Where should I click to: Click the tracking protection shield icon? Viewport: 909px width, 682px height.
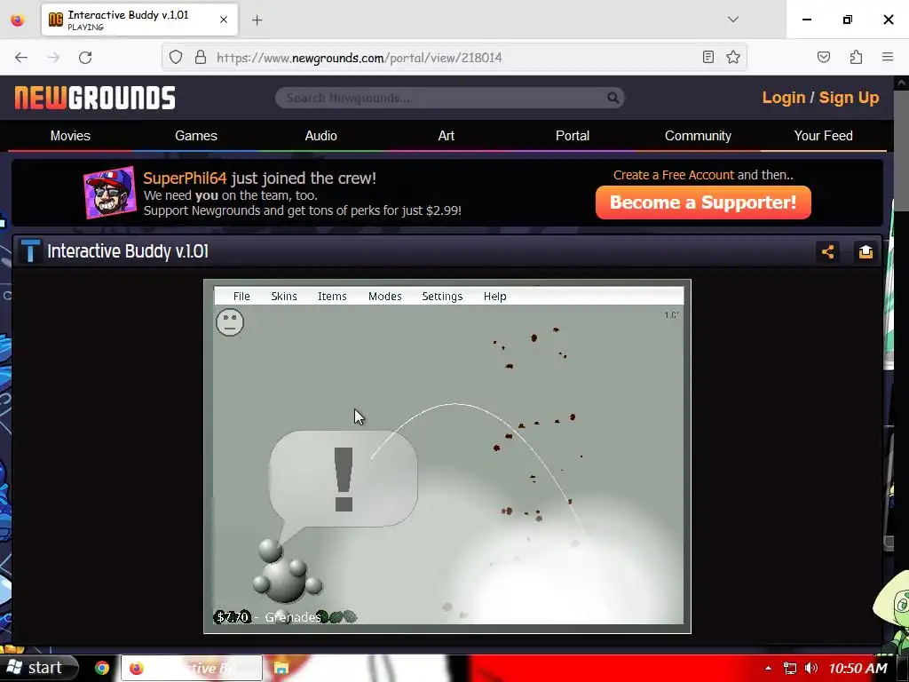pos(176,57)
